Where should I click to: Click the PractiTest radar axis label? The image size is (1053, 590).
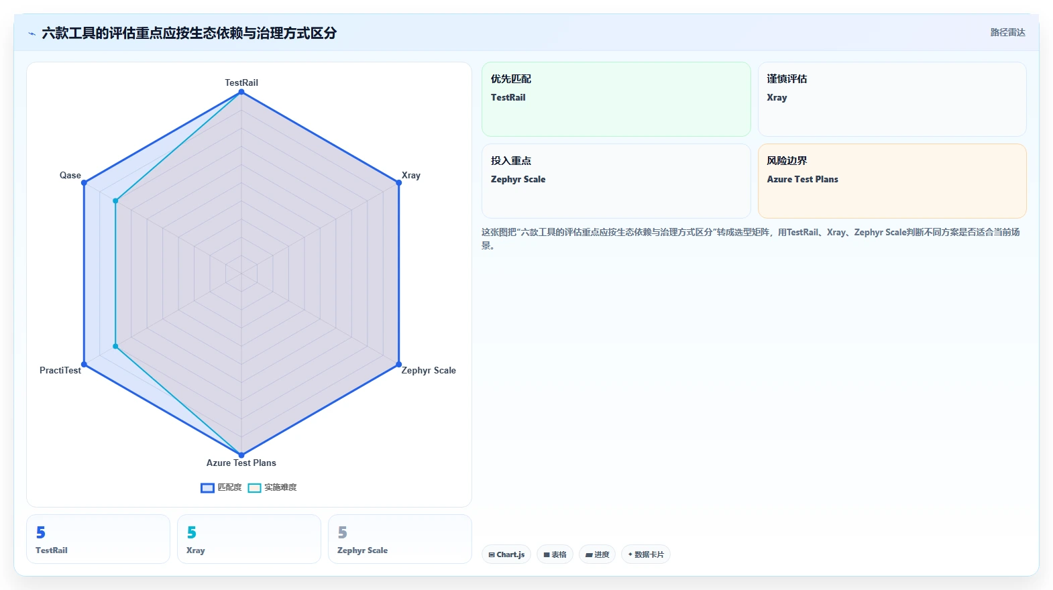[60, 370]
